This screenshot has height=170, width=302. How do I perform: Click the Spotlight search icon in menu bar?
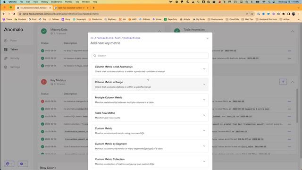269,2
